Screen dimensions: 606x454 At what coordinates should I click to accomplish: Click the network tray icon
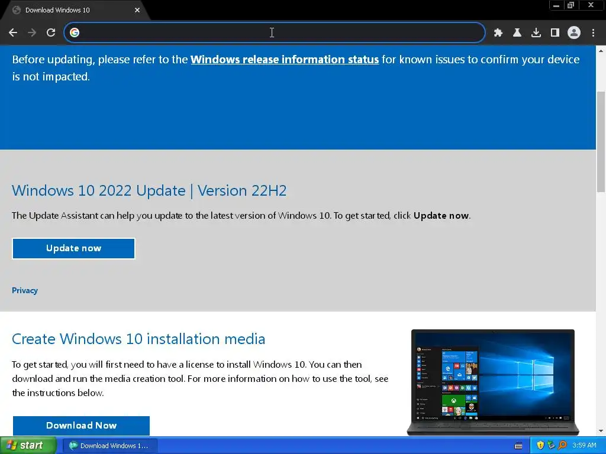pyautogui.click(x=551, y=446)
